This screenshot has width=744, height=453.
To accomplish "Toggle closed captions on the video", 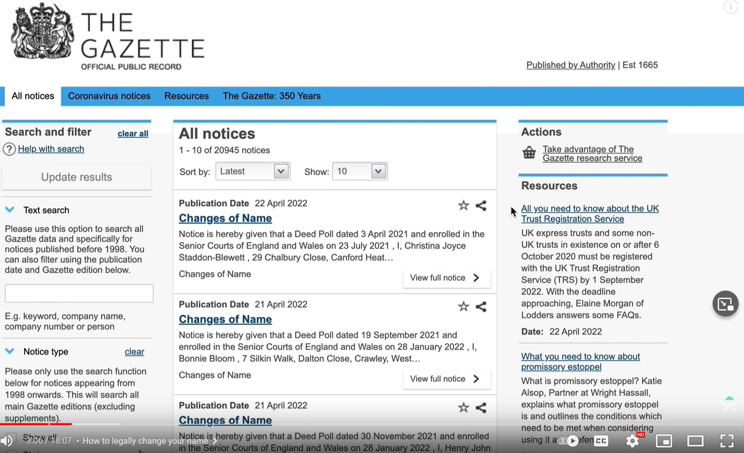I will coord(601,441).
